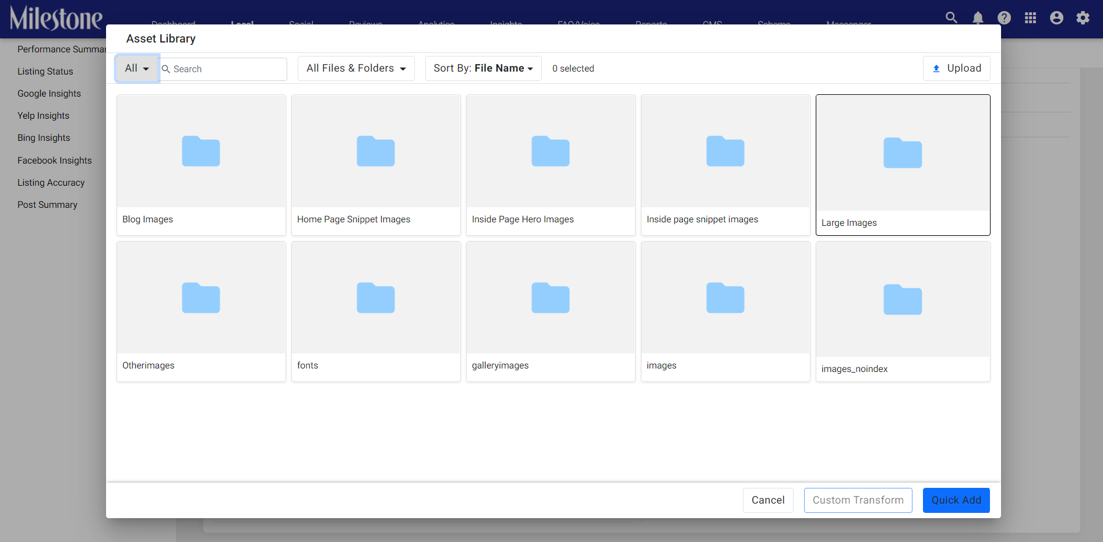Screen dimensions: 1103x542
Task: Click the Asset Library dialog title
Action: 161,38
